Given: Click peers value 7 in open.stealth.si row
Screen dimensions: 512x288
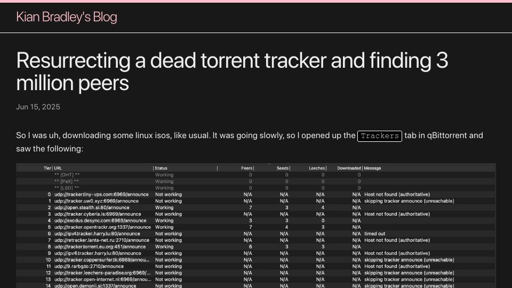Looking at the screenshot, I should [251, 207].
